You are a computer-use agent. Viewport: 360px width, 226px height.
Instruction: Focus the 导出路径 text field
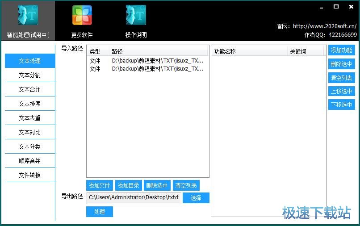click(x=134, y=198)
